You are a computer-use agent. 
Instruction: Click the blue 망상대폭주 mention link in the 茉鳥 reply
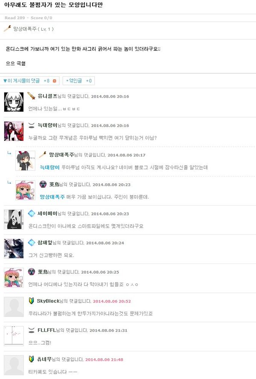pyautogui.click(x=52, y=197)
